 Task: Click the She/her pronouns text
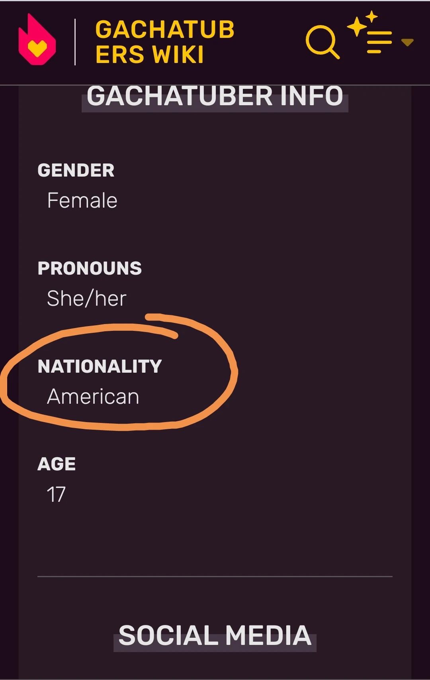coord(87,297)
